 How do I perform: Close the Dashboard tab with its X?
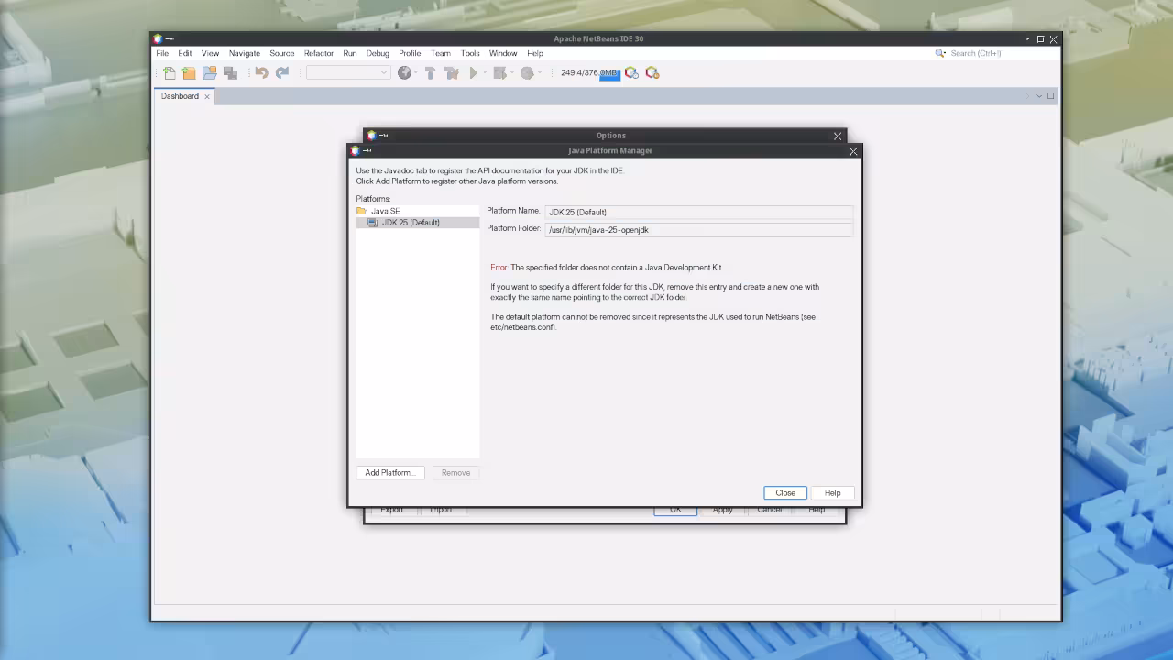coord(207,96)
